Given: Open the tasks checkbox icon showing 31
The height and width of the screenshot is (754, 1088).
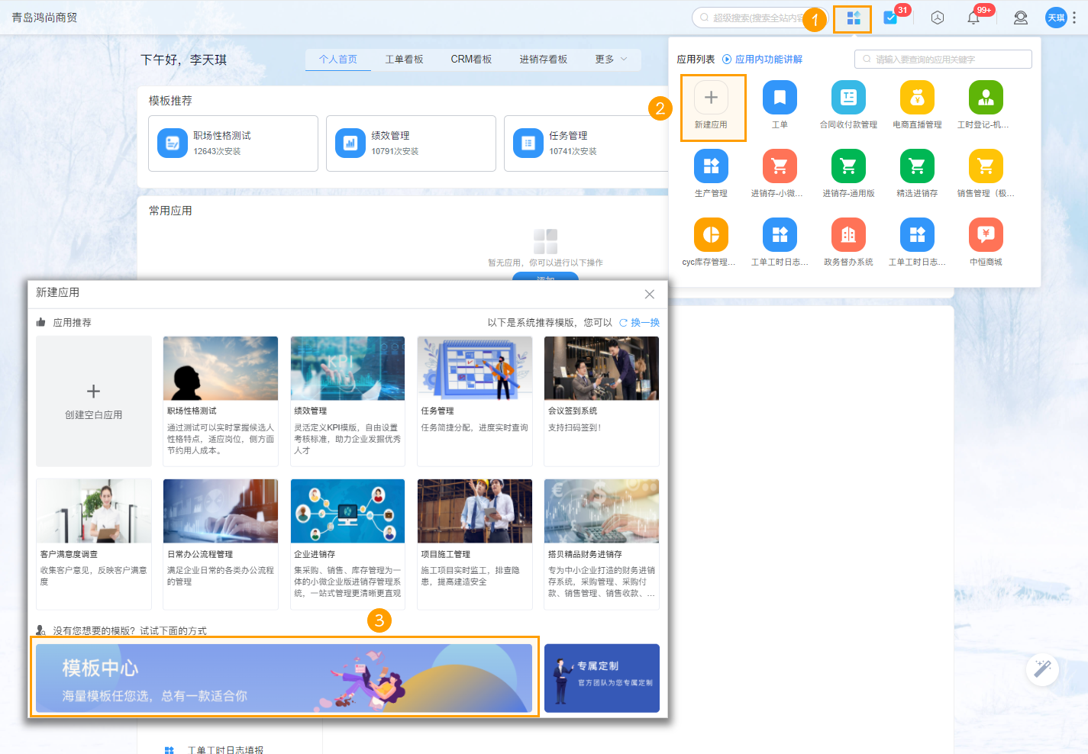Looking at the screenshot, I should pos(889,17).
